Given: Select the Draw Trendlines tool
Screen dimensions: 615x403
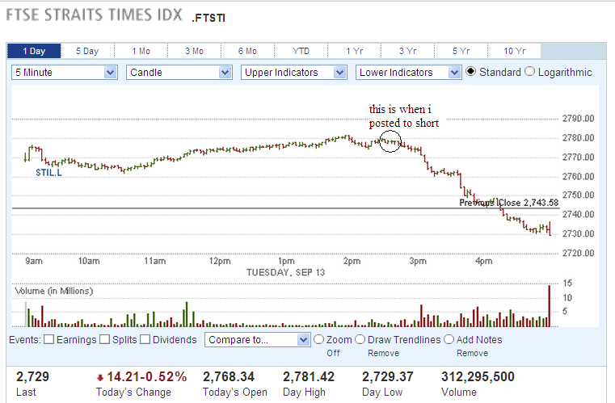Looking at the screenshot, I should [360, 340].
